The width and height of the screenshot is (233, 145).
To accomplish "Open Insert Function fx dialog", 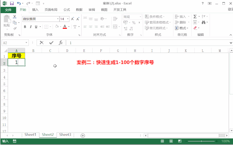I will click(61, 43).
